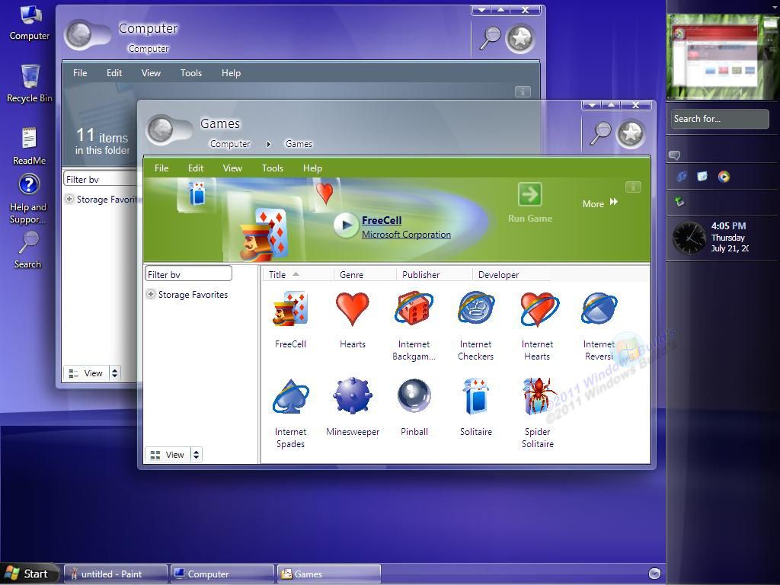Switch to Computer taskbar button
780x585 pixels.
[222, 574]
